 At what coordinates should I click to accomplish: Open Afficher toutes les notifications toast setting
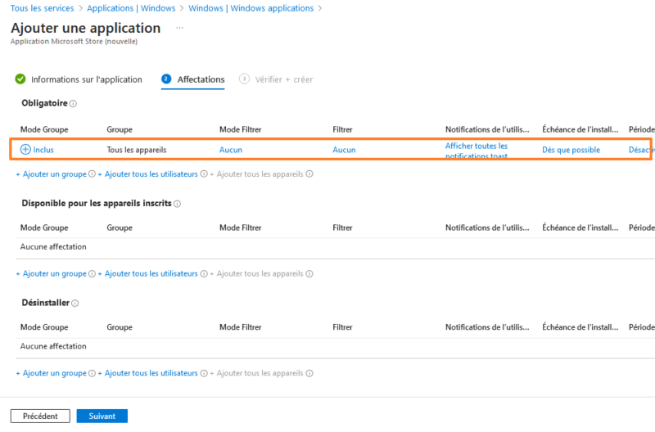(x=477, y=151)
